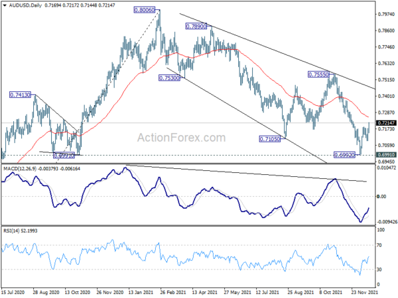Select the 0.69910 label at chart left
Screen dimensions: 398x298
click(x=64, y=156)
